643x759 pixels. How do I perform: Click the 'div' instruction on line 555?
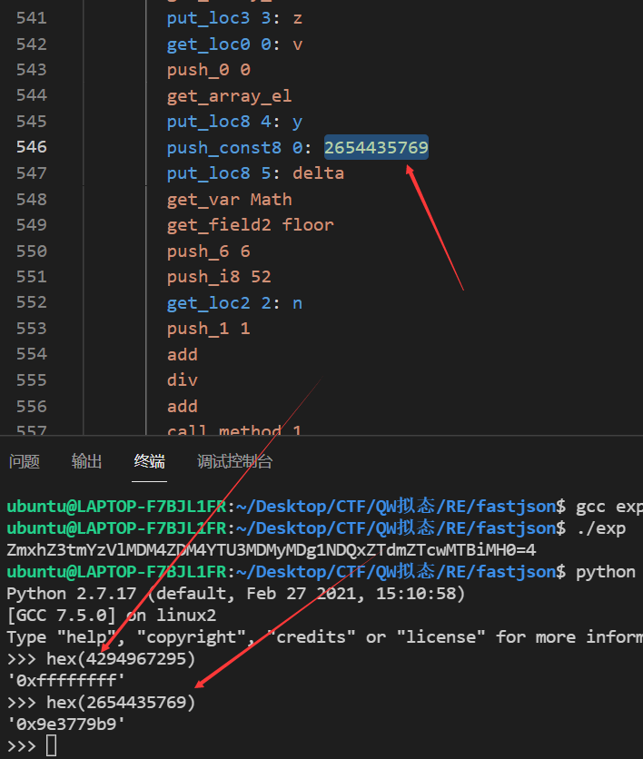coord(182,379)
